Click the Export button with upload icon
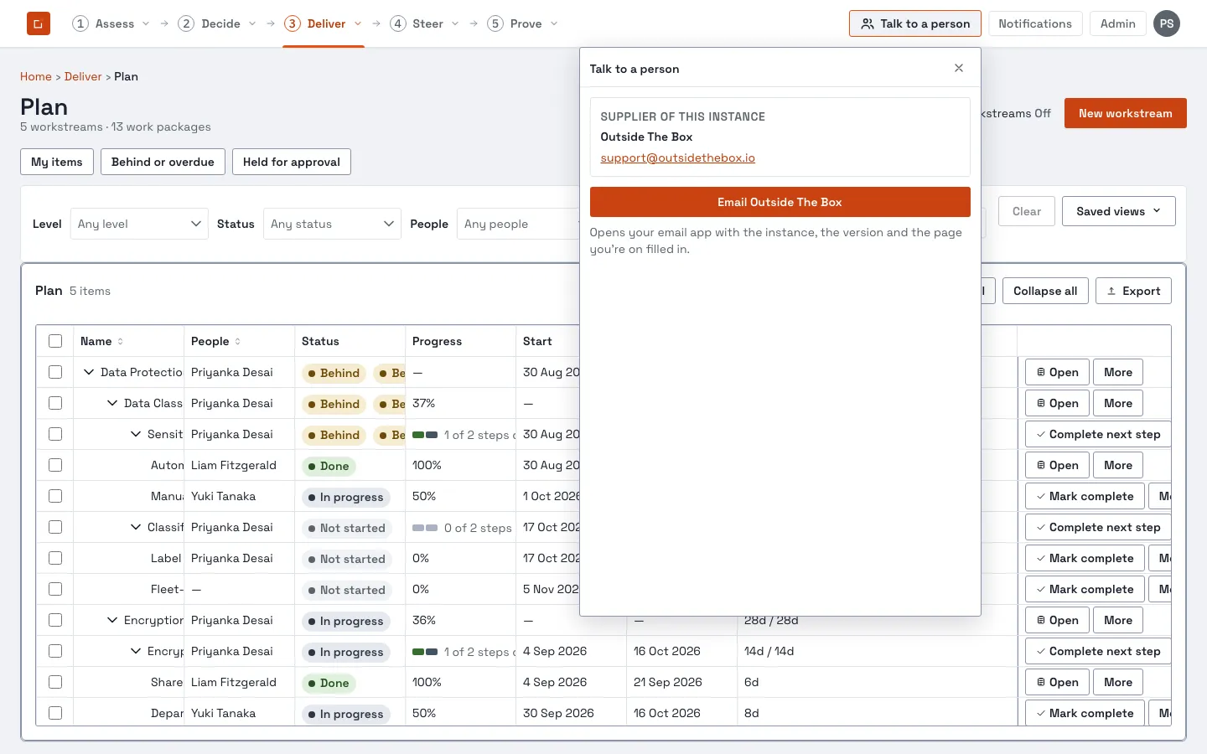Screen dimensions: 1207x754 1133,292
